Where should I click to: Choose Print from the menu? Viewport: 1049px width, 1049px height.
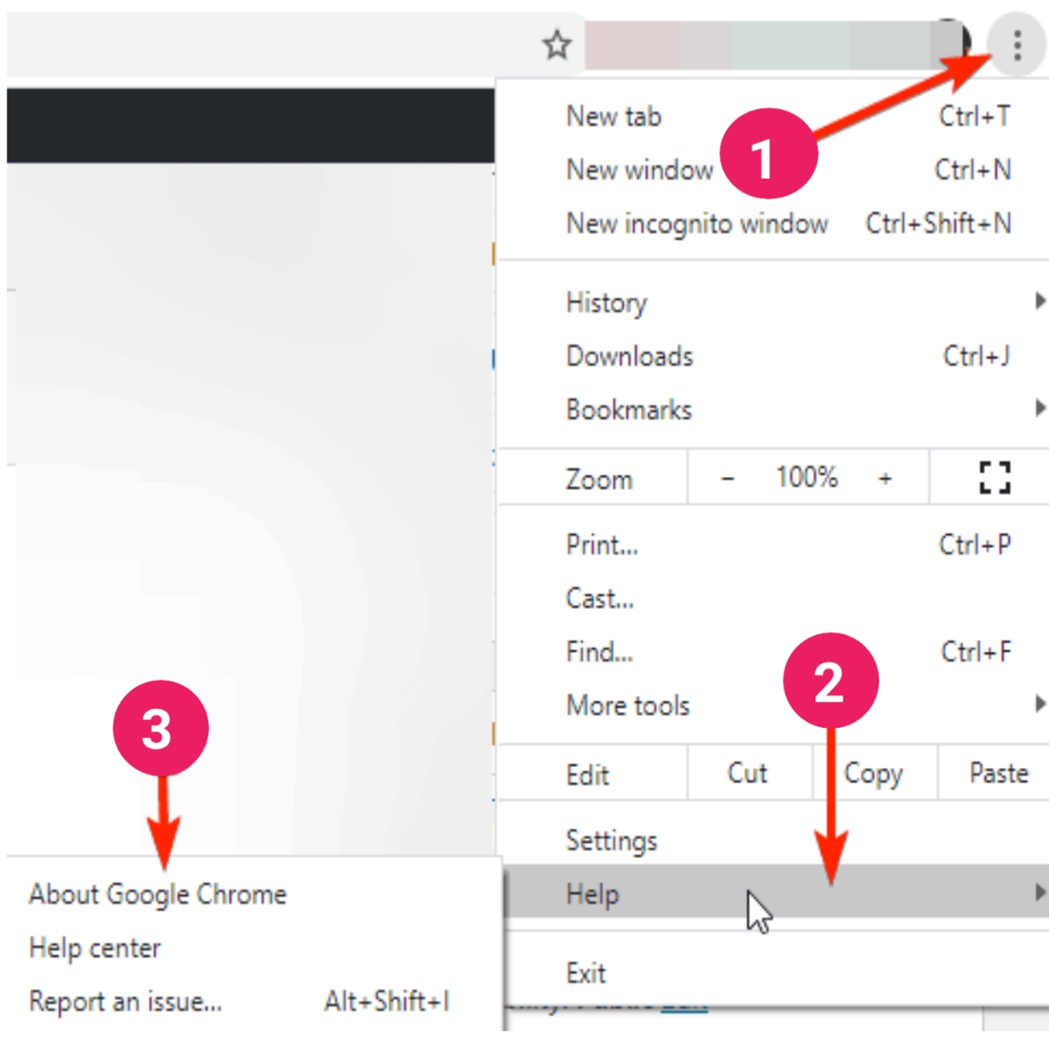click(602, 545)
